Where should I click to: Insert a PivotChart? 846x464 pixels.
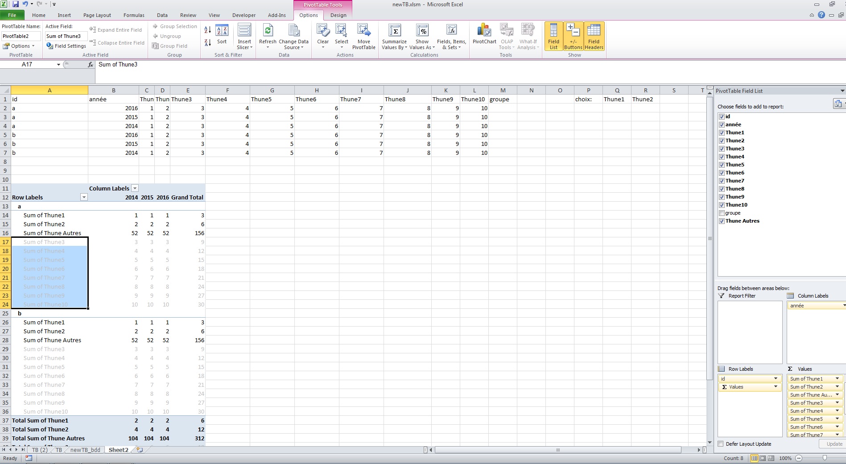(484, 35)
